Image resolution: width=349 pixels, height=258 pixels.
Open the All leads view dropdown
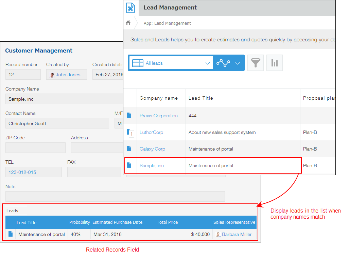coord(171,63)
